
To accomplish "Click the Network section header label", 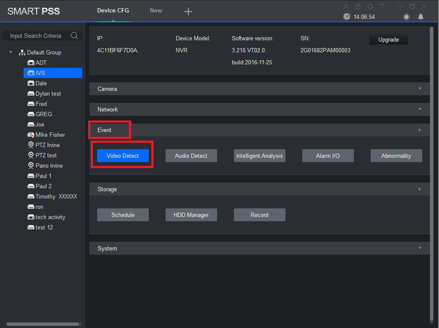I will (107, 109).
